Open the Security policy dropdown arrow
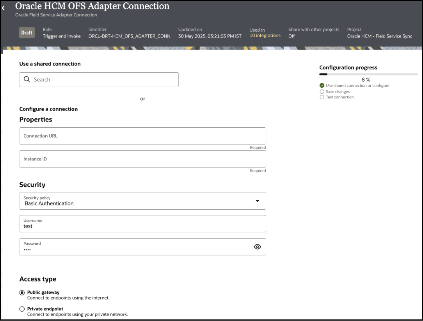The height and width of the screenshot is (321, 423). [x=258, y=201]
